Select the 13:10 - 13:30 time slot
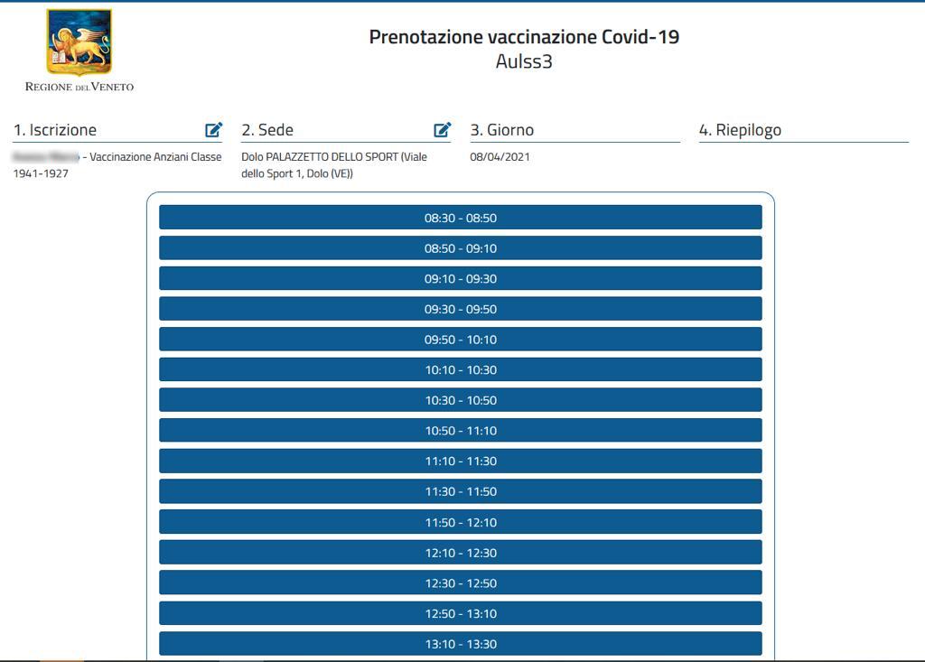The height and width of the screenshot is (662, 925). click(461, 643)
